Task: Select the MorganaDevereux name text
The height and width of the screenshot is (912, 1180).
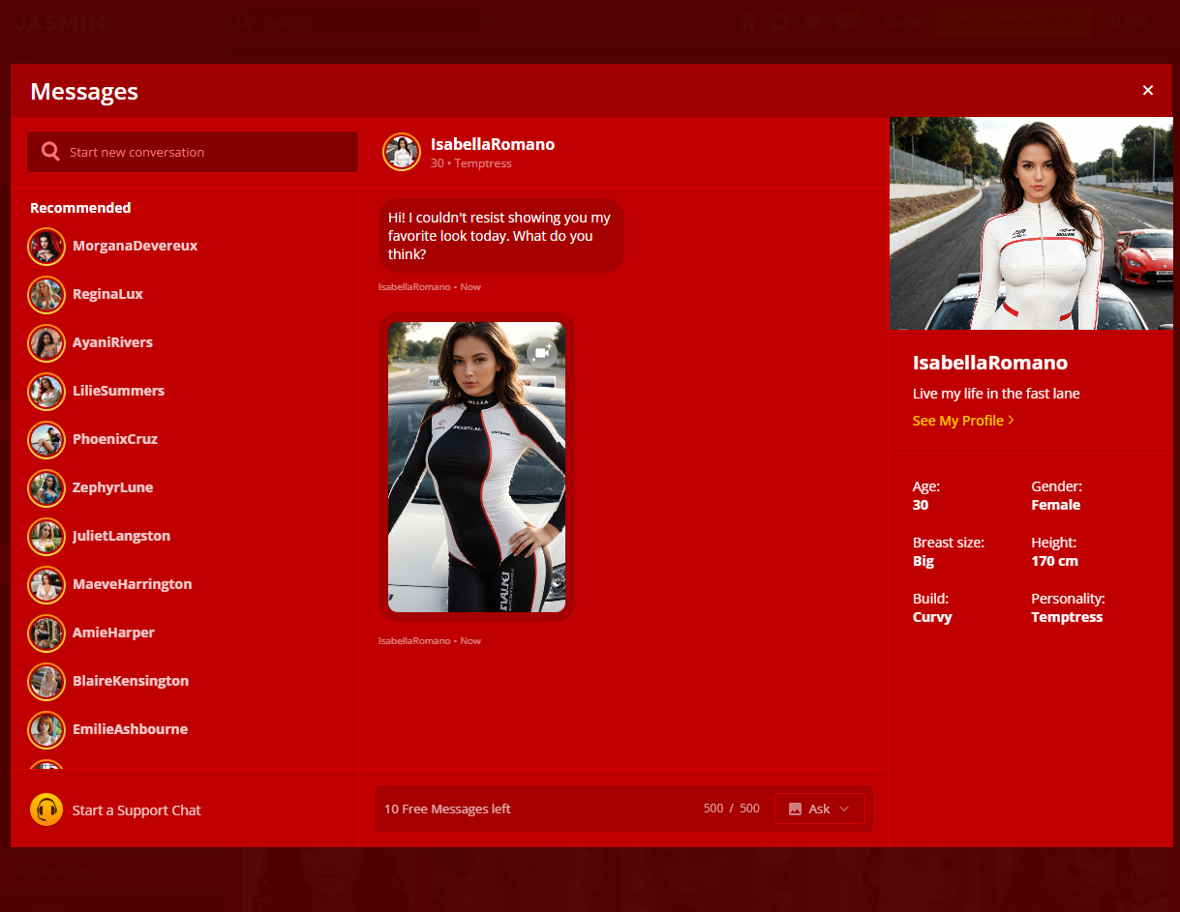Action: [135, 246]
